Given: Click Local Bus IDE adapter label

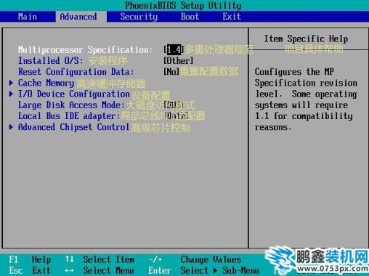Looking at the screenshot, I should [69, 115].
